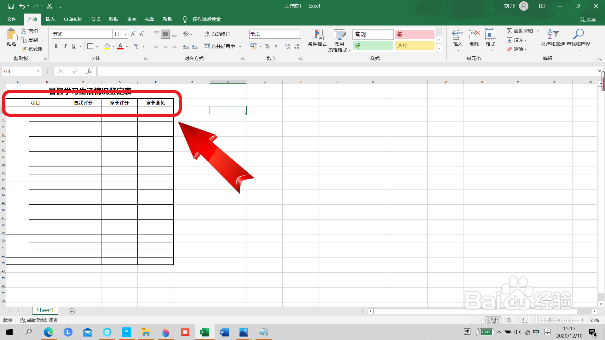Open the 公式 ribbon tab
The height and width of the screenshot is (340, 605).
click(x=95, y=19)
